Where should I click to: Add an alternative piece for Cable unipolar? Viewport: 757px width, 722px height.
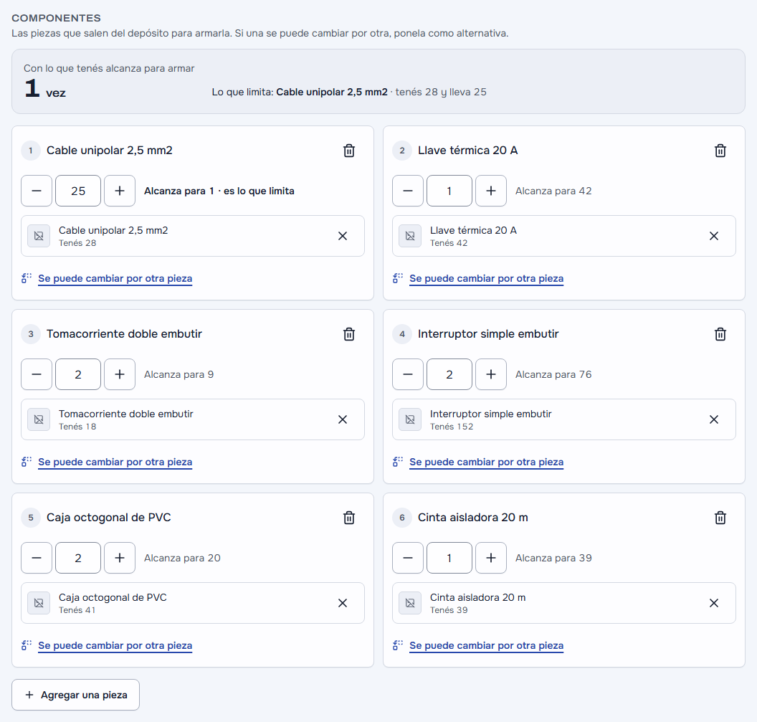[115, 279]
